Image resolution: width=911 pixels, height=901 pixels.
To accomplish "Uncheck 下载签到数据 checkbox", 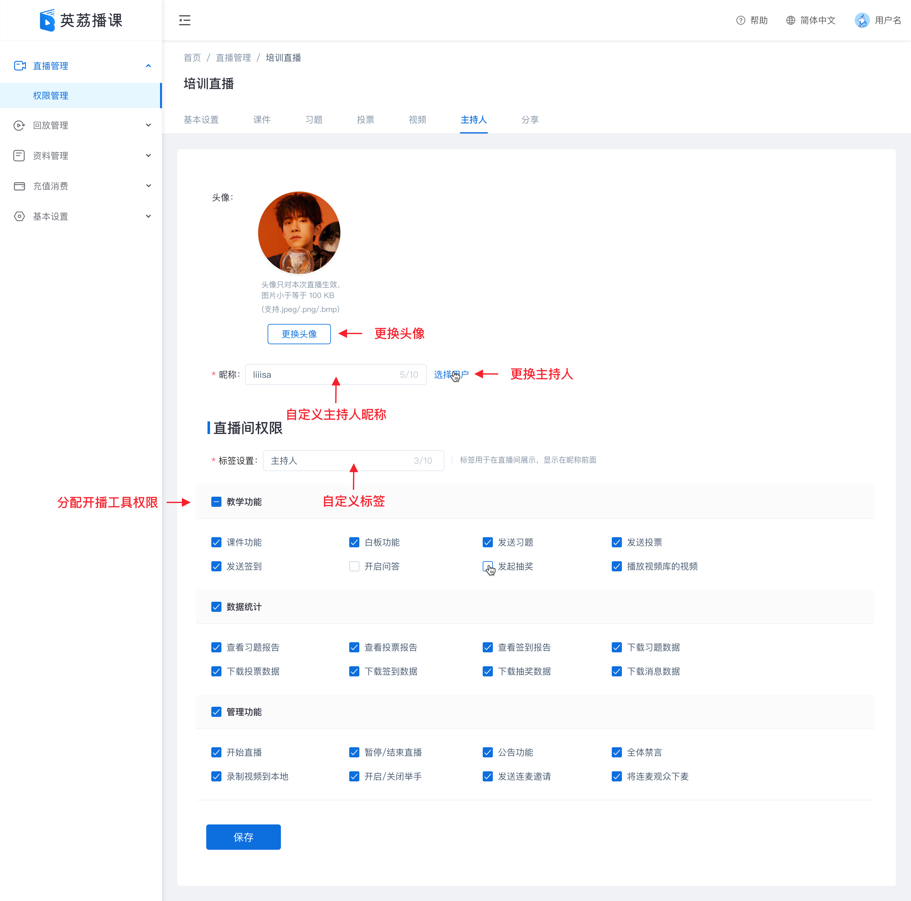I will pos(354,671).
